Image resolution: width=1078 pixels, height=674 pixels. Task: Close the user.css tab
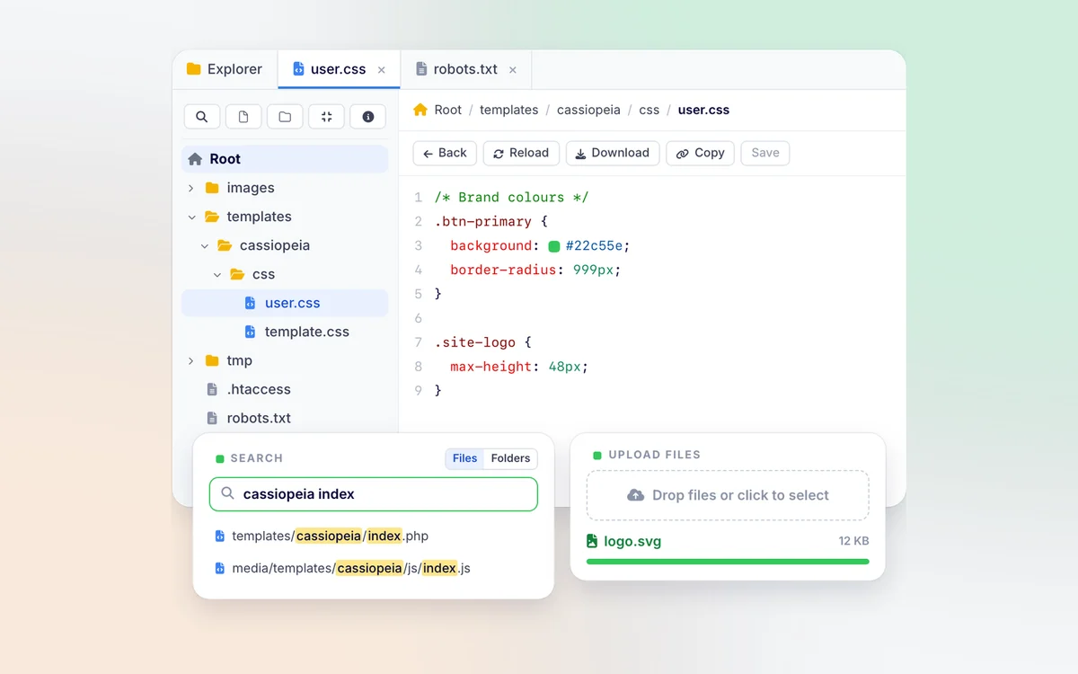pos(382,70)
